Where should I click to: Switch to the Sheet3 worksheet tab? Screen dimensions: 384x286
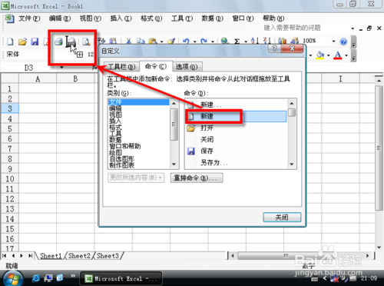tap(108, 256)
